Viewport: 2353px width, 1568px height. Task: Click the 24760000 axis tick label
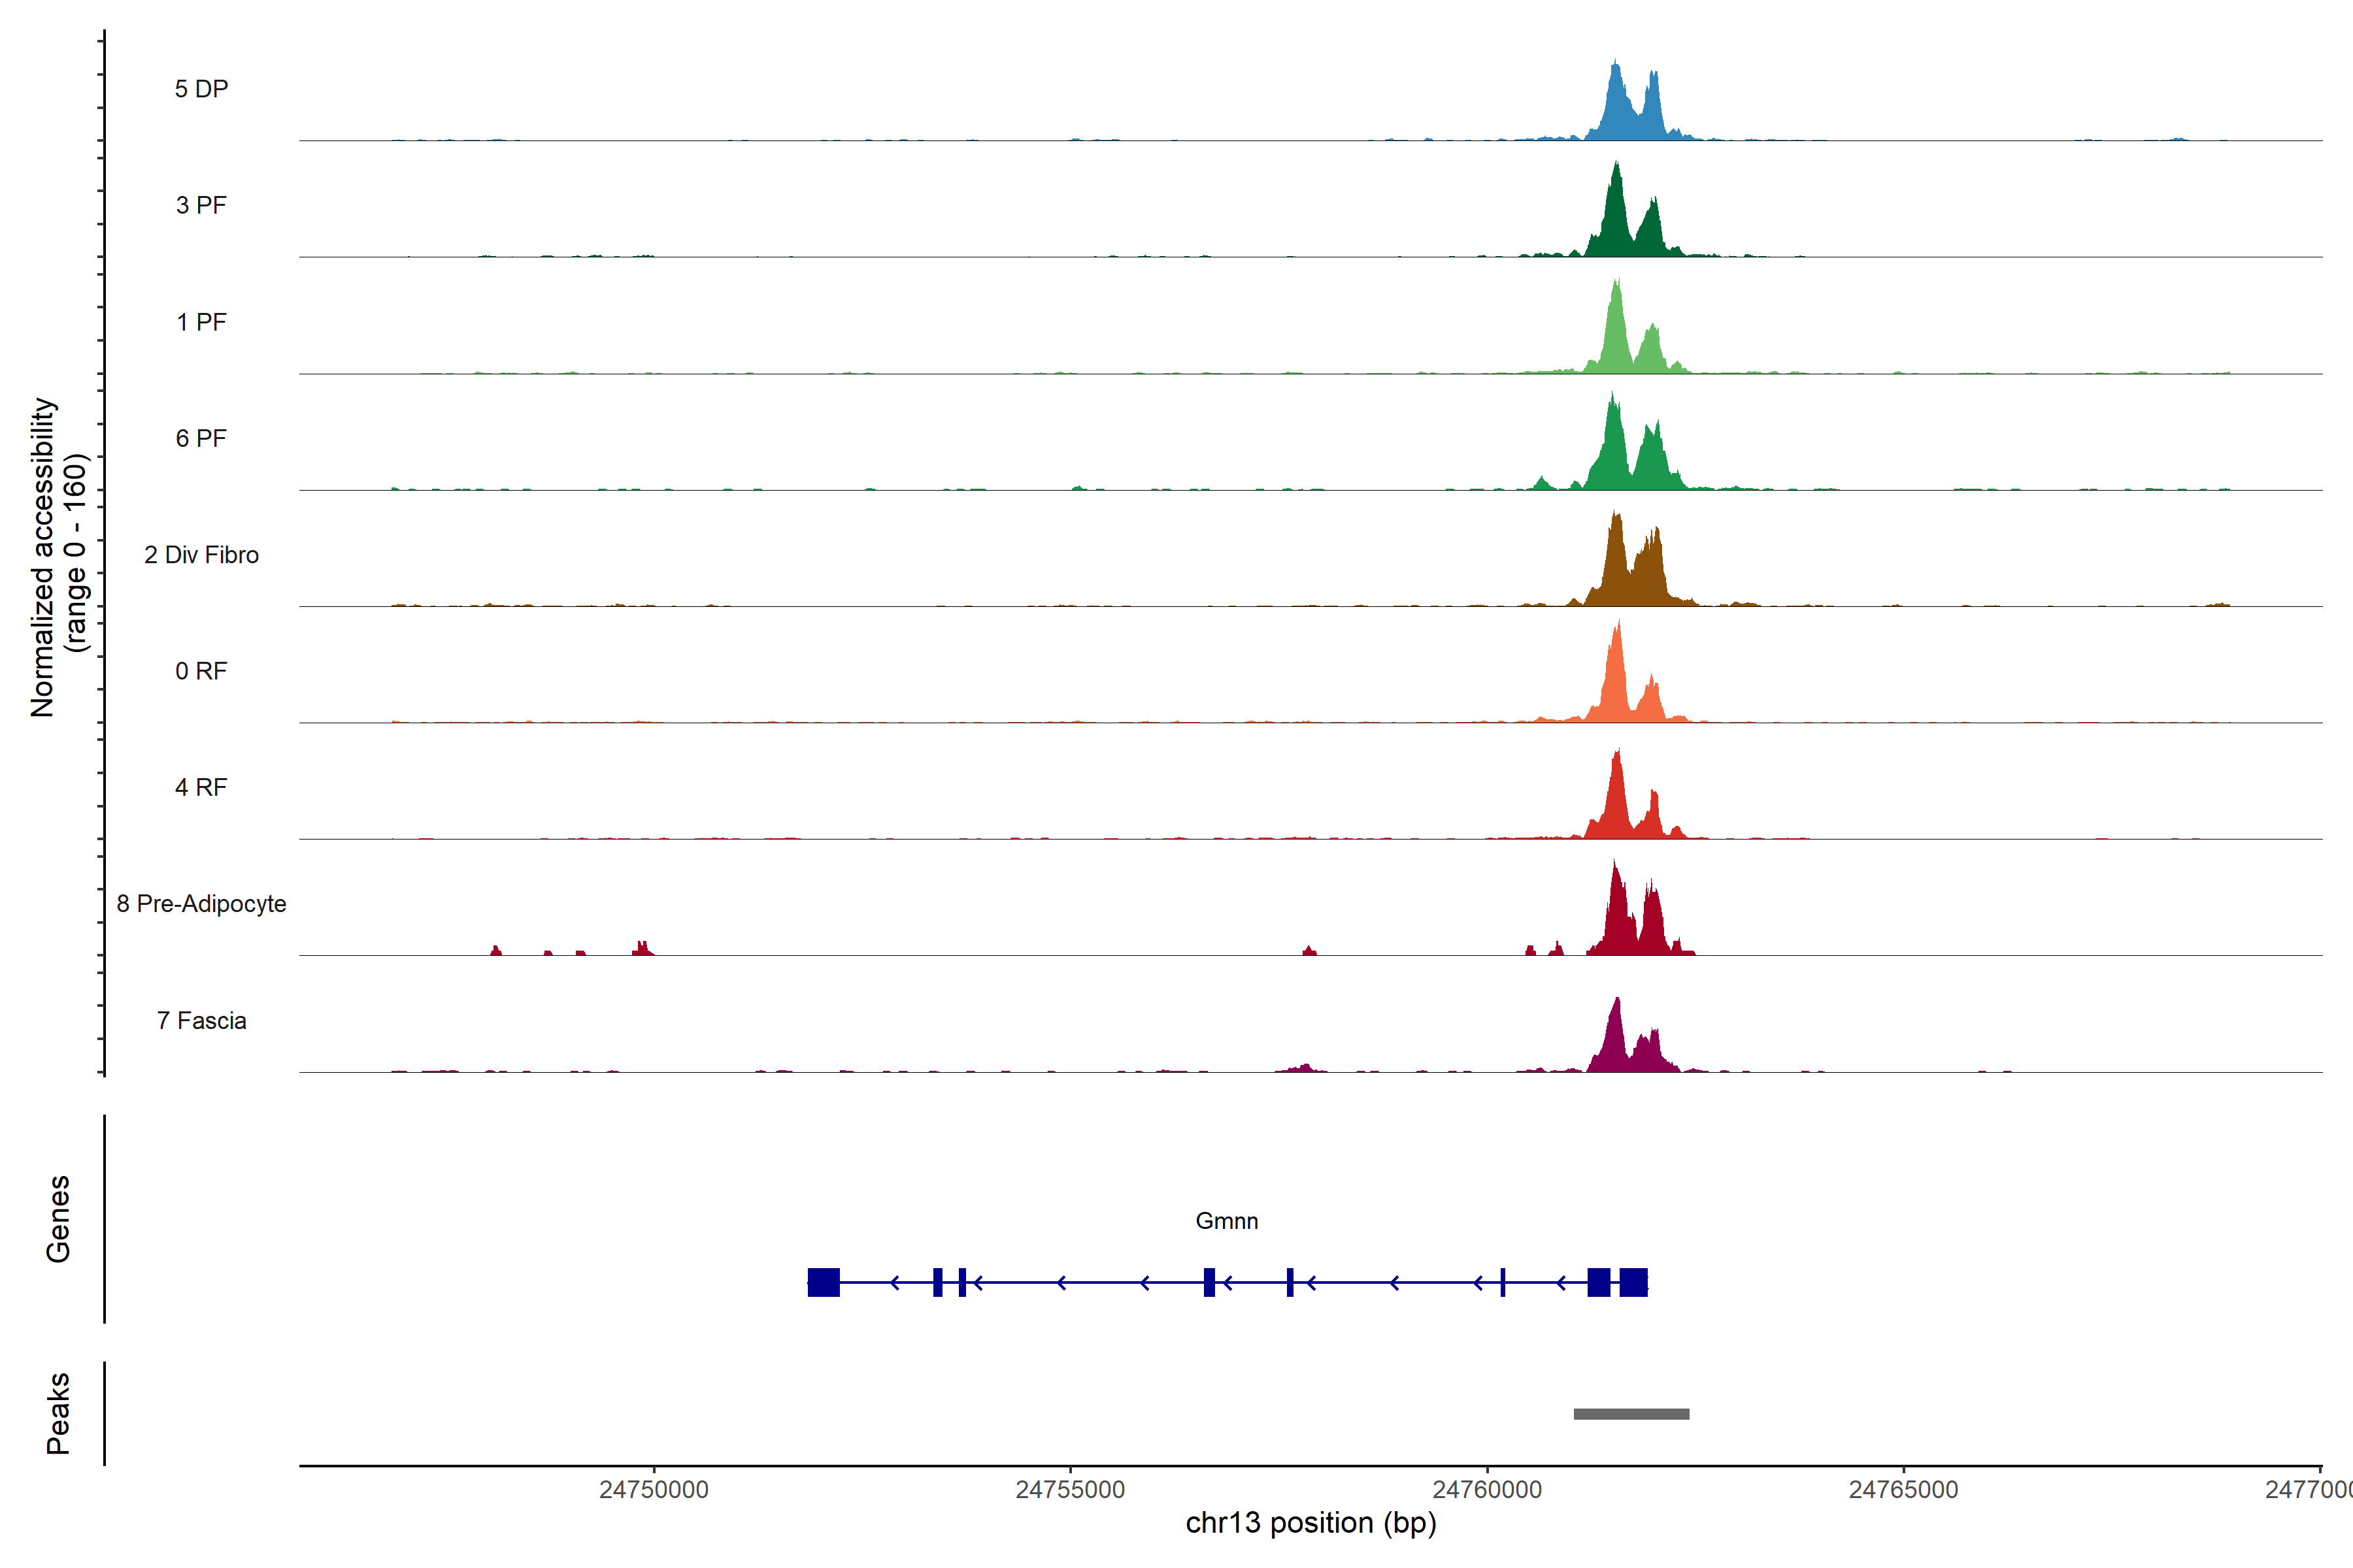[x=1486, y=1489]
